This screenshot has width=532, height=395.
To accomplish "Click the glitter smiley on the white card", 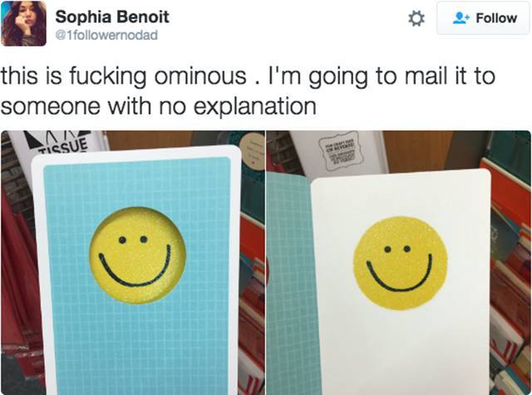I will 400,263.
